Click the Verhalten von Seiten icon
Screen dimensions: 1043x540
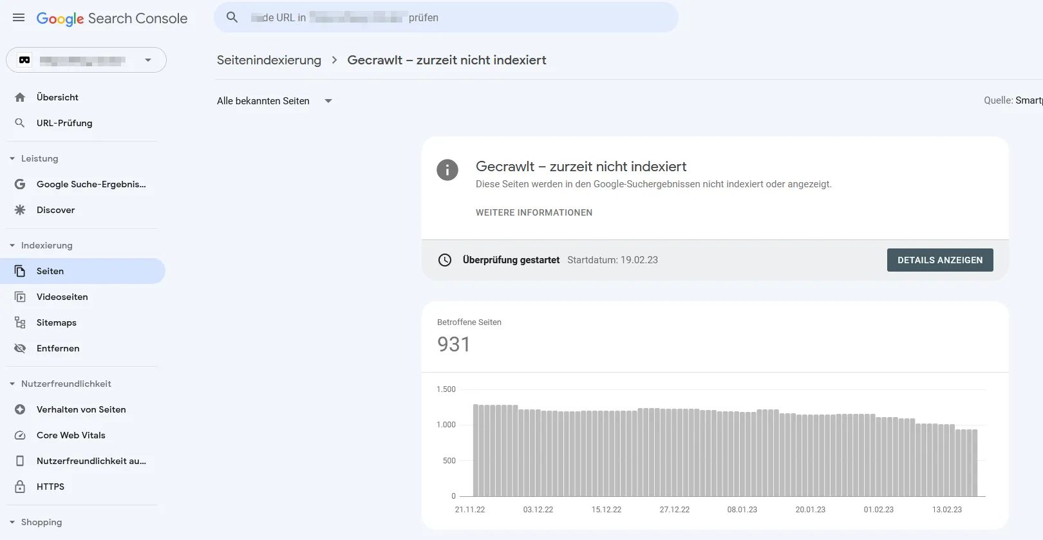pos(20,409)
